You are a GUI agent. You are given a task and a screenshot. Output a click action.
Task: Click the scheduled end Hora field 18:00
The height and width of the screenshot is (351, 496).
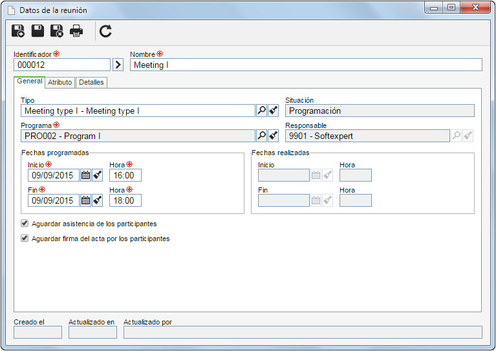coord(125,200)
